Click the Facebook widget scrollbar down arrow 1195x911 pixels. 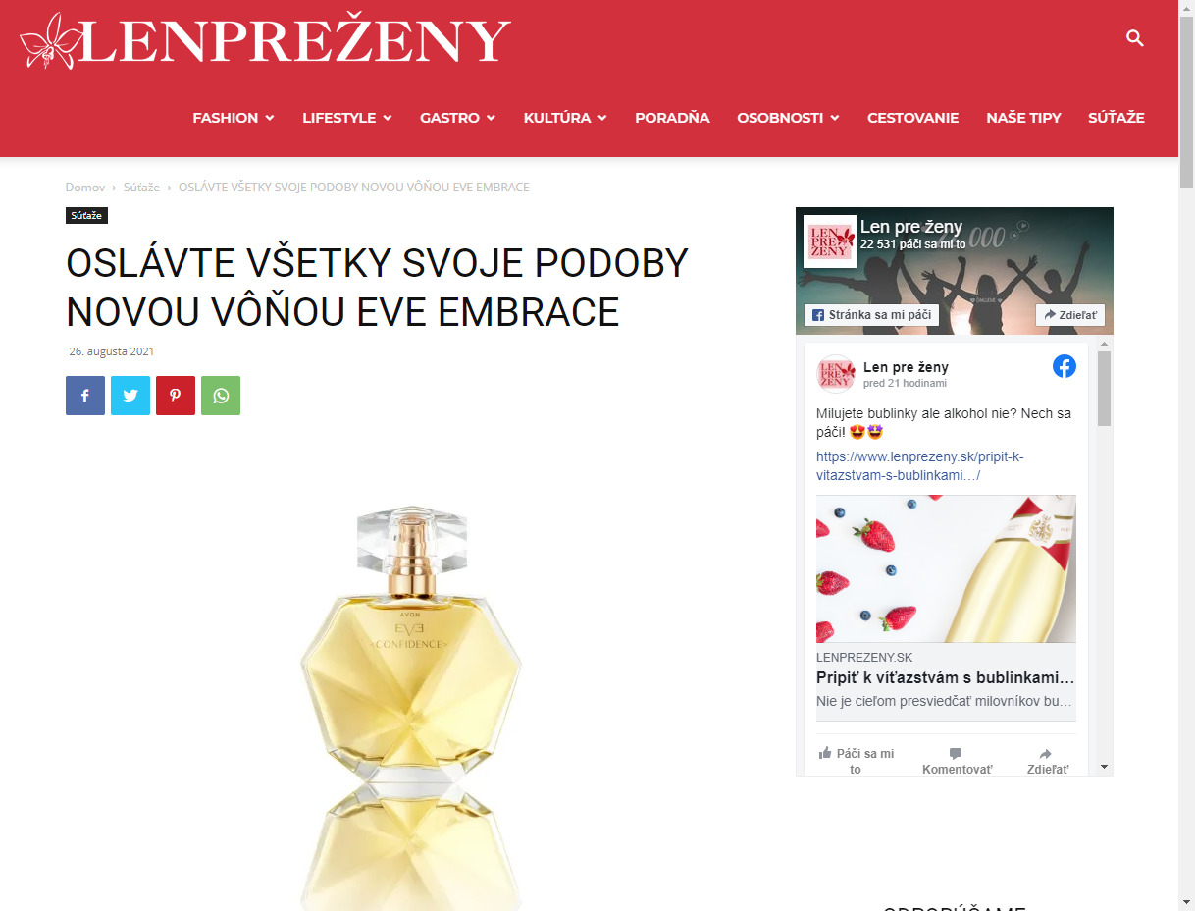(x=1104, y=767)
